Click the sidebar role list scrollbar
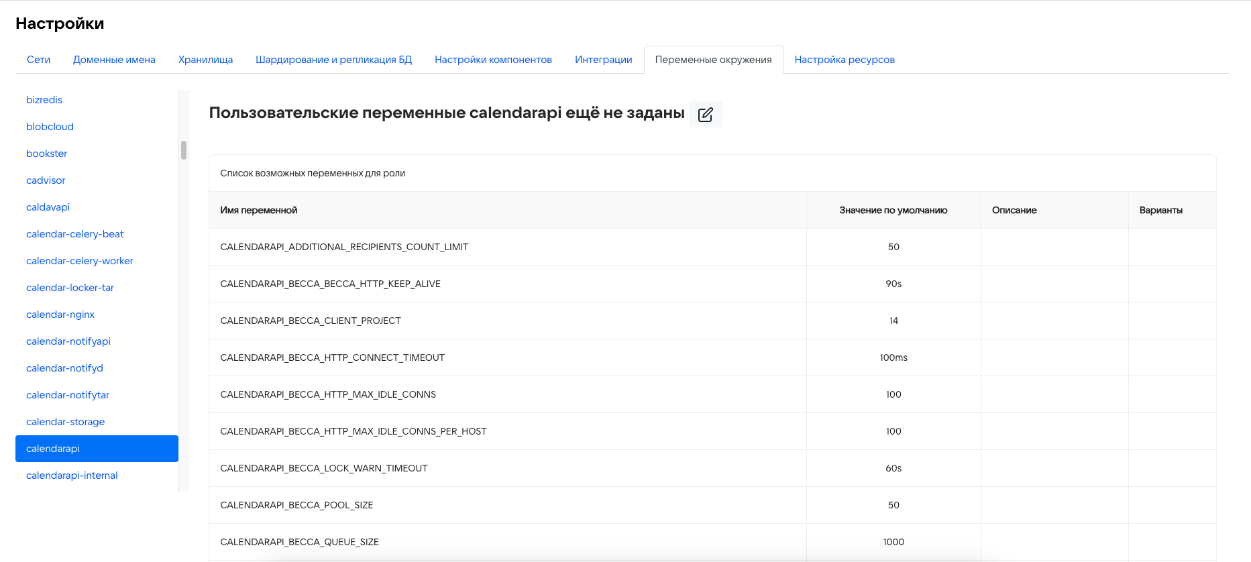Image resolution: width=1251 pixels, height=562 pixels. [184, 150]
